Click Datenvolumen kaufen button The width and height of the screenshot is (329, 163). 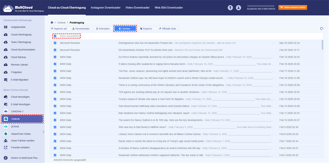point(293,8)
